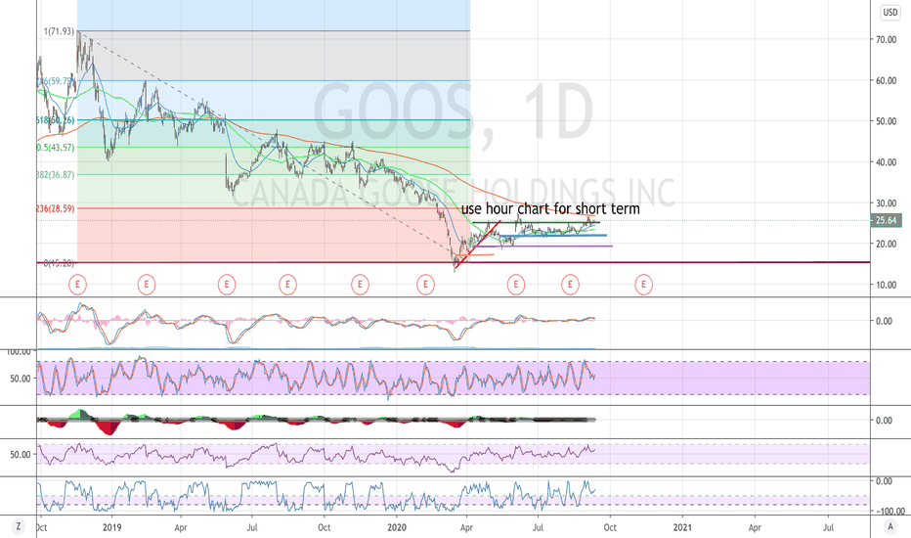Select the short red upward trend line
Image resolution: width=911 pixels, height=538 pixels.
coord(478,245)
